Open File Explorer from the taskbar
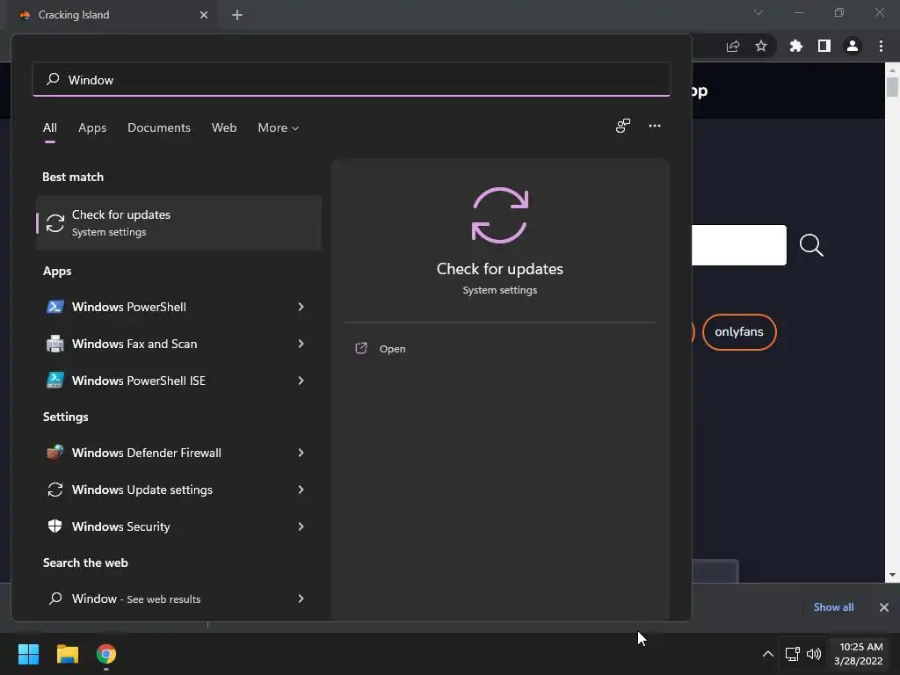 (x=67, y=654)
